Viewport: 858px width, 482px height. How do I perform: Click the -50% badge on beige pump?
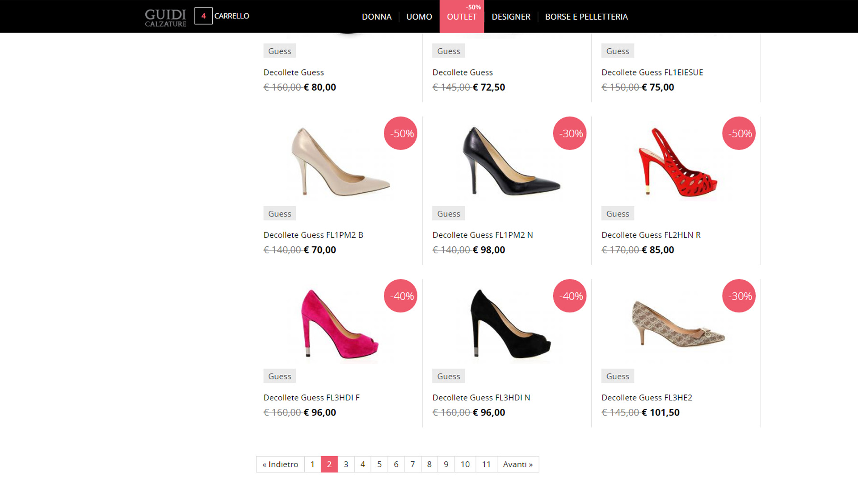coord(400,133)
